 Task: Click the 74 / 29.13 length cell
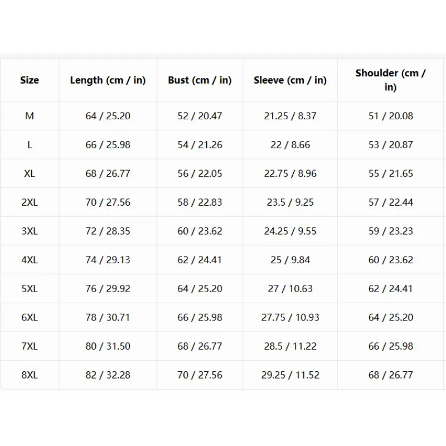click(x=108, y=260)
